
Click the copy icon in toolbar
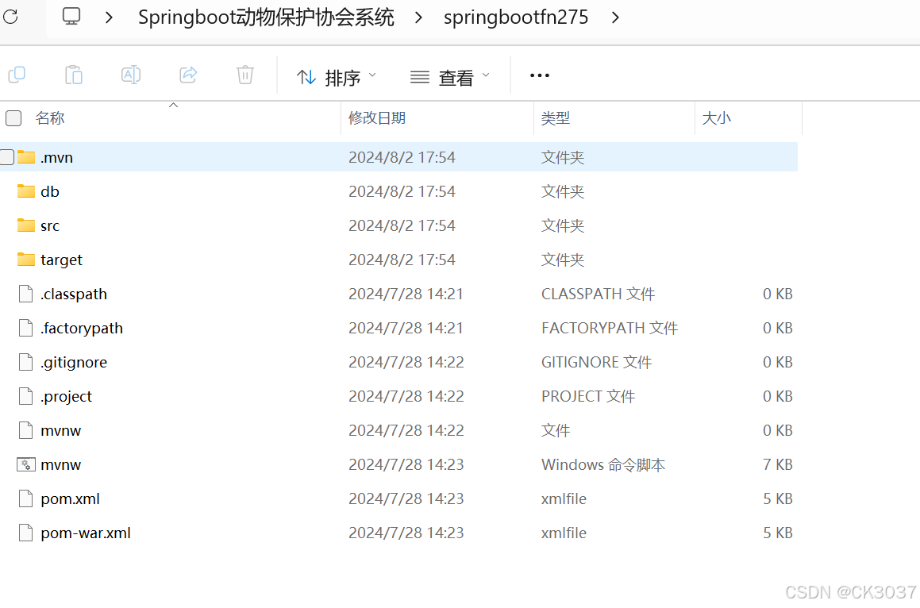(17, 75)
